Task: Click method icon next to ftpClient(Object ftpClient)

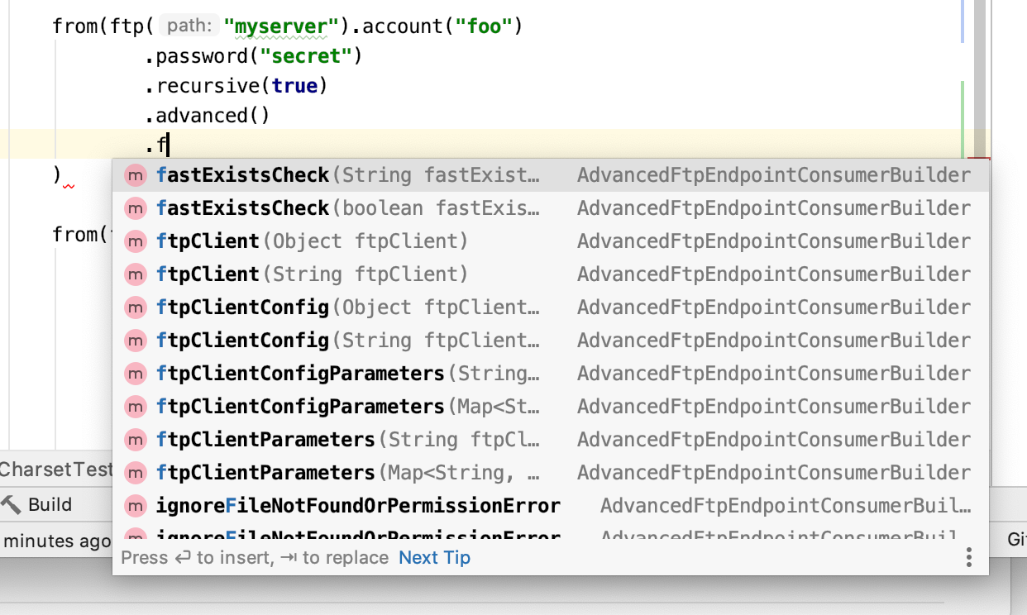Action: (136, 241)
